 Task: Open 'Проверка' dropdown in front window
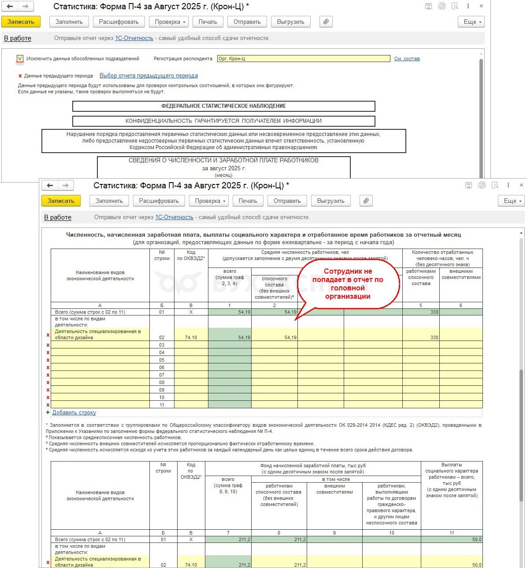[x=209, y=201]
